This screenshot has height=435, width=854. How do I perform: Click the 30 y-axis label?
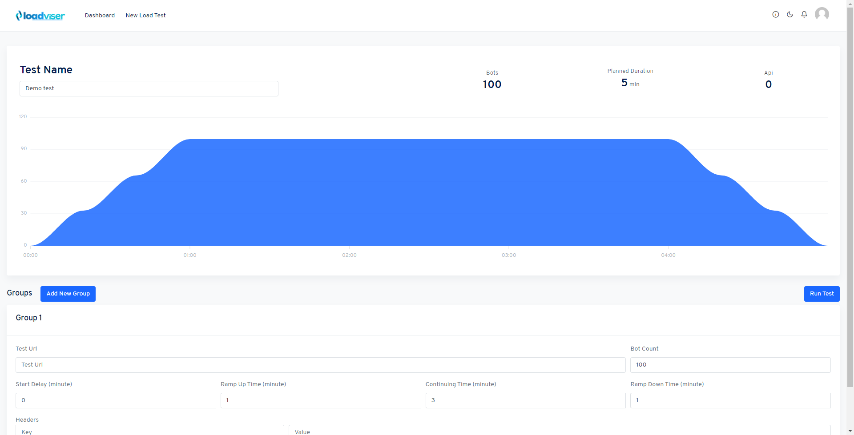click(x=24, y=213)
